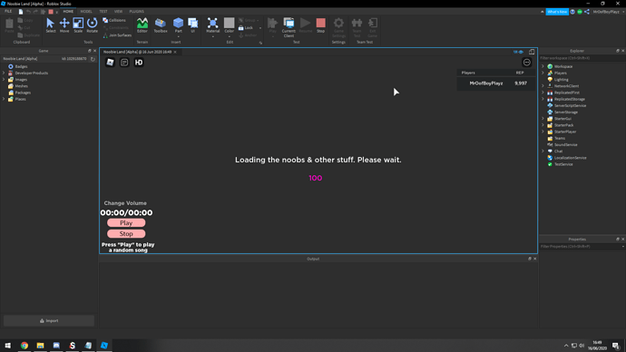
Task: Click the Lock tool
Action: (246, 27)
